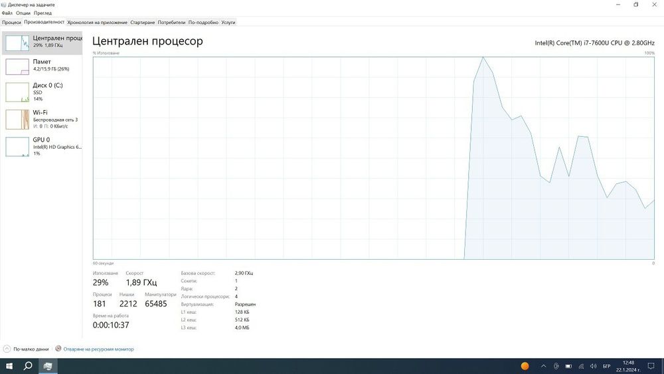Viewport: 664px width, 374px height.
Task: Click the 0:00:10:37 uptime value
Action: 111,326
